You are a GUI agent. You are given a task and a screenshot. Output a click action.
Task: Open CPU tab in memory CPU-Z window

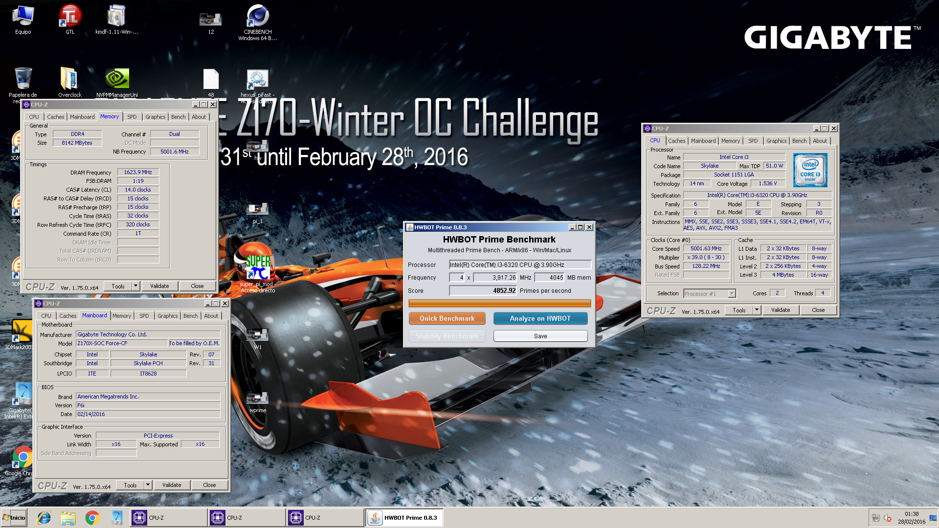click(x=34, y=117)
